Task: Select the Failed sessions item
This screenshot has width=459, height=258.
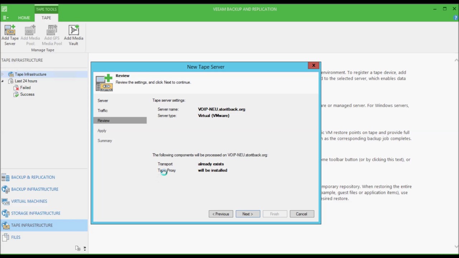Action: tap(25, 87)
